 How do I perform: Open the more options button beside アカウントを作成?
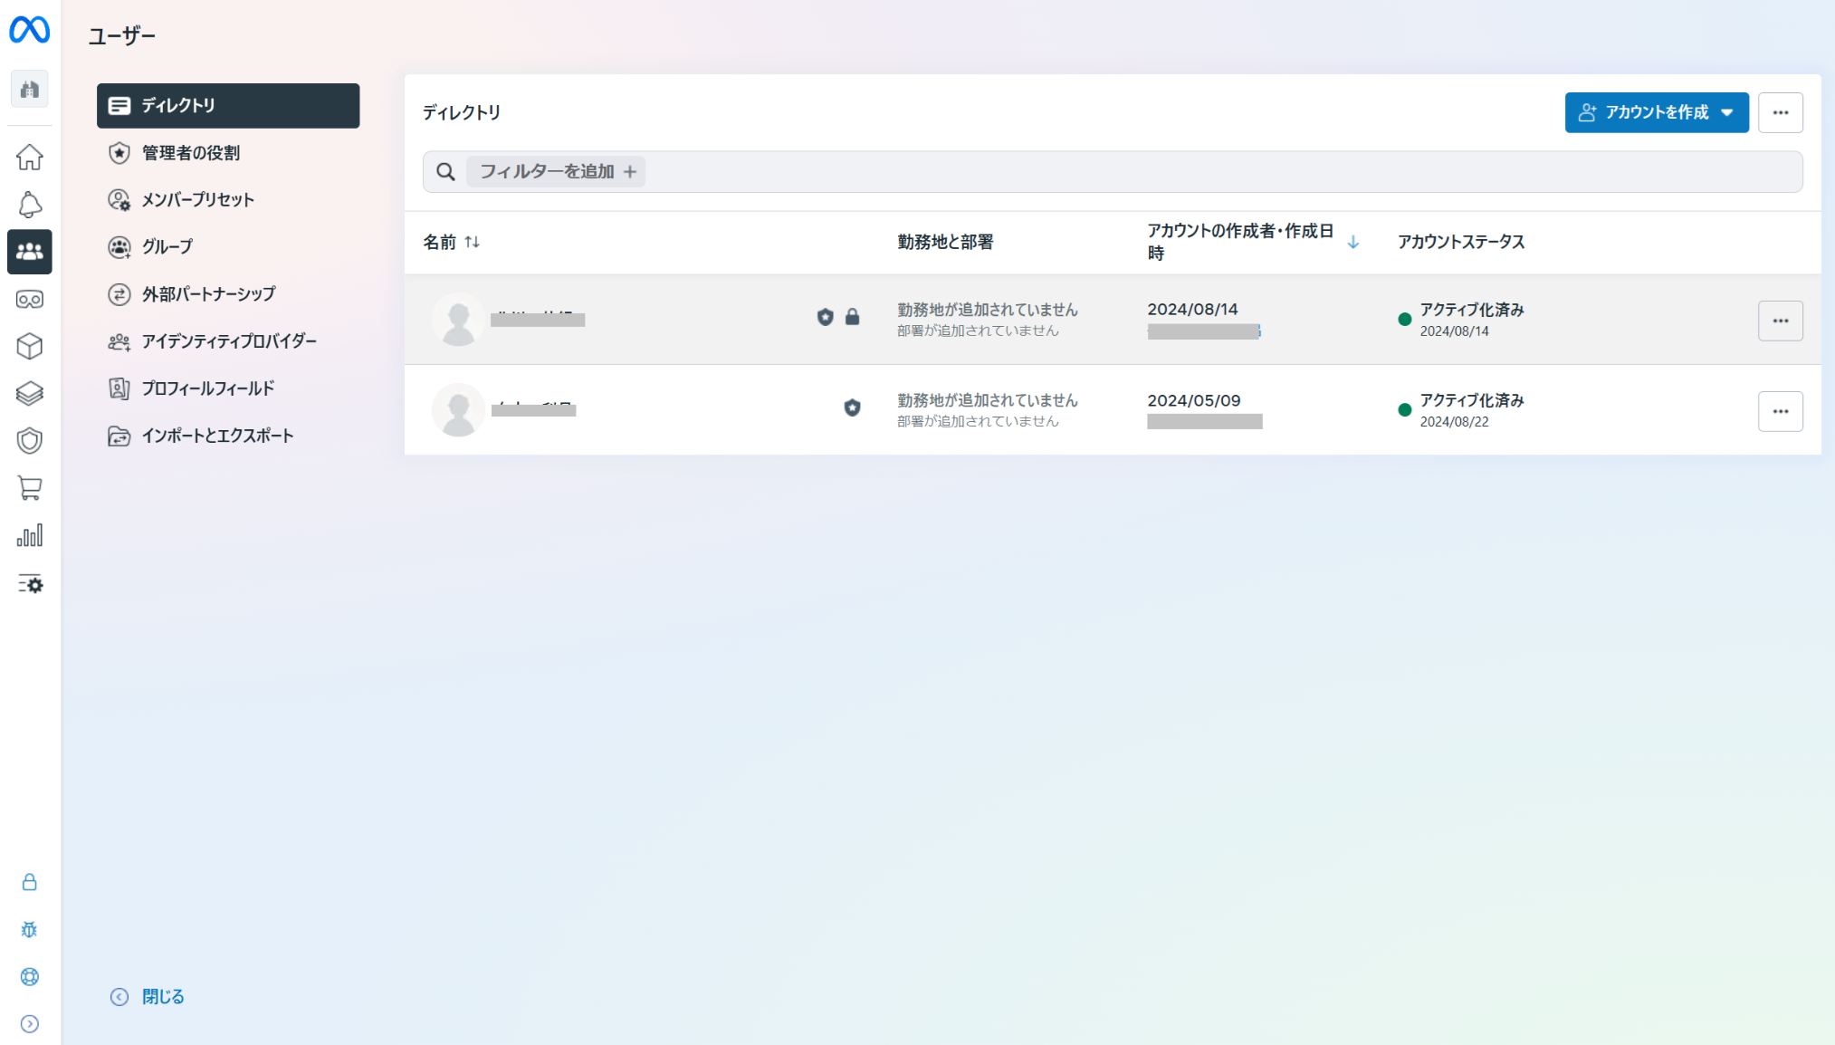[1780, 113]
